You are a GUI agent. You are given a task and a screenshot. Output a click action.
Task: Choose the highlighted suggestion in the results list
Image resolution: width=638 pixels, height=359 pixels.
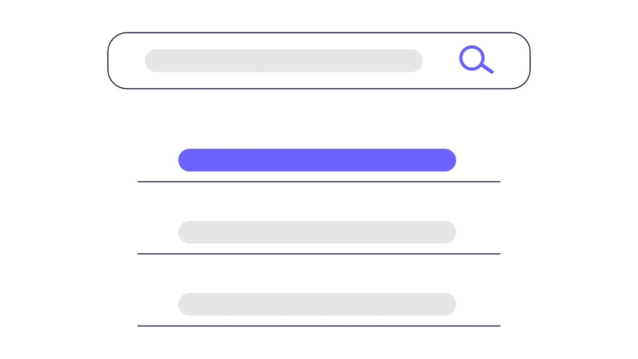pos(317,160)
